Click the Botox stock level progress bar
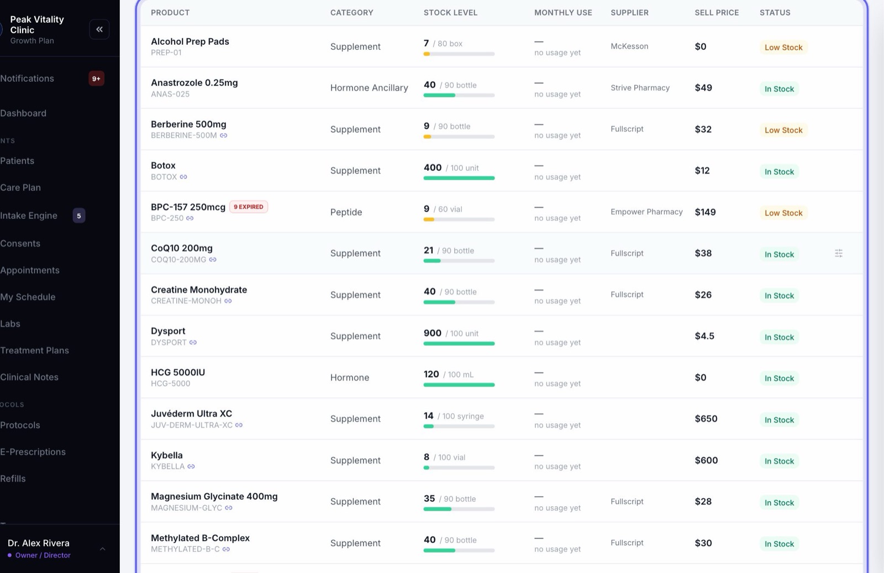The image size is (884, 573). click(x=459, y=178)
